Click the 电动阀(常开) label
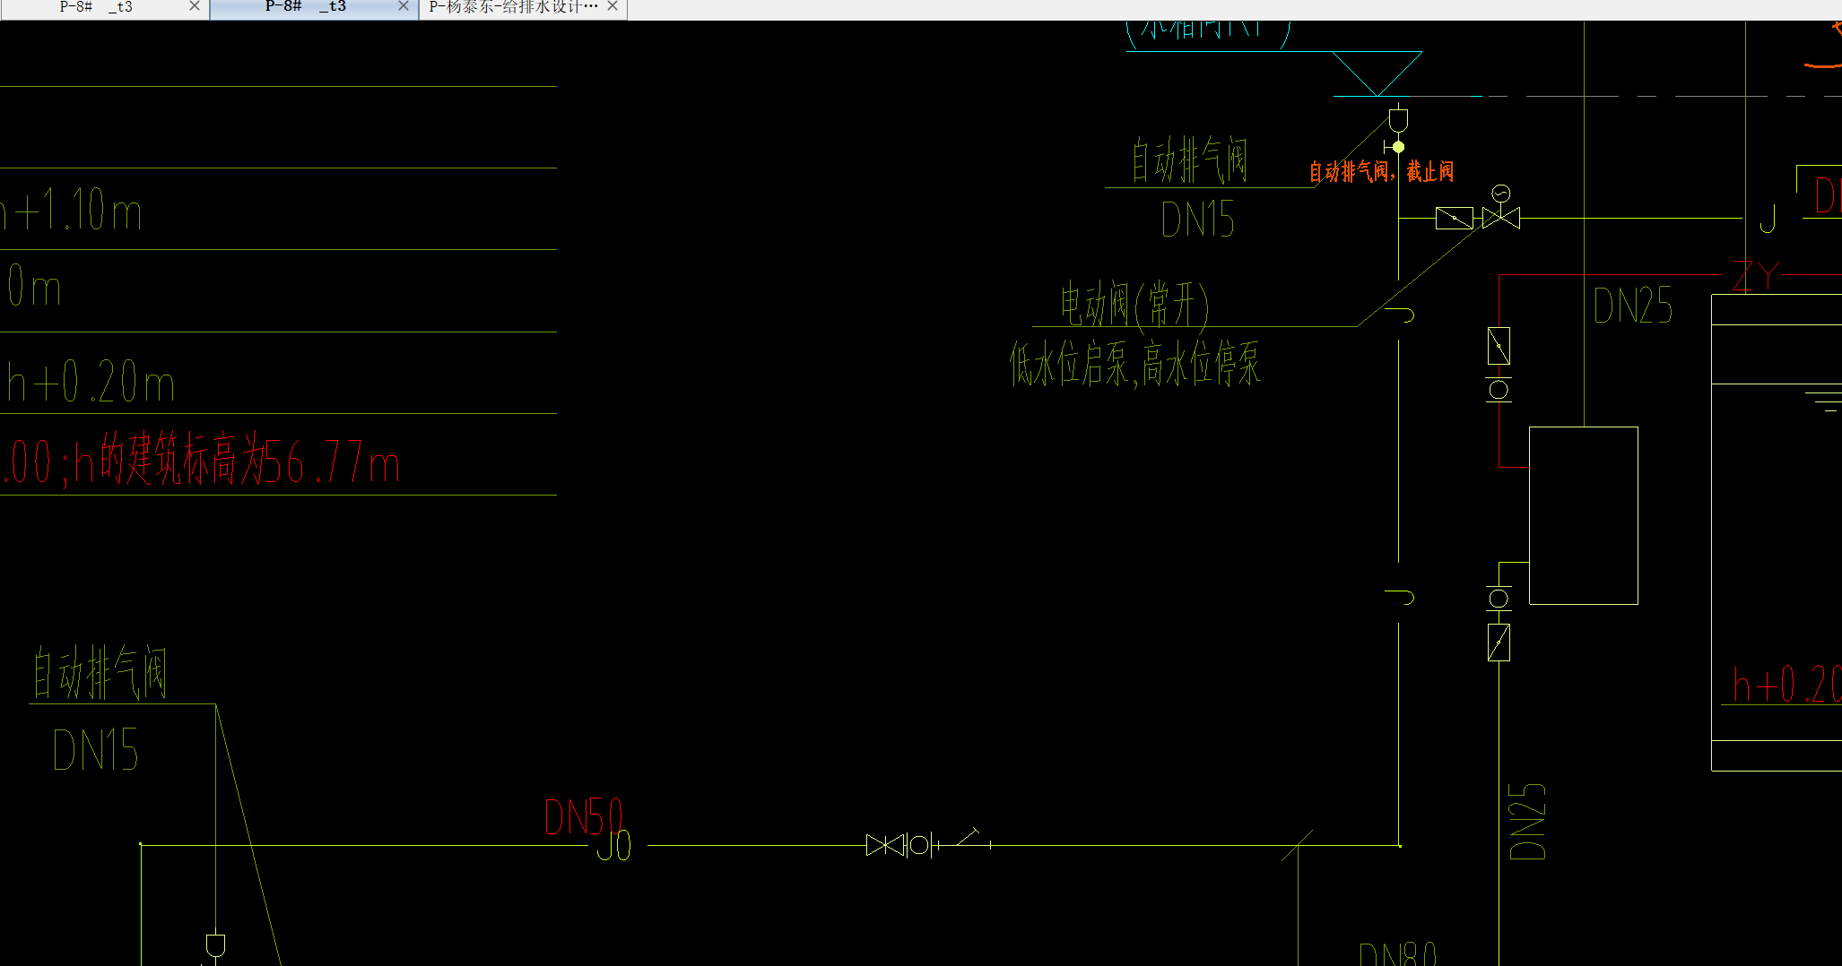The height and width of the screenshot is (966, 1842). [x=1134, y=304]
